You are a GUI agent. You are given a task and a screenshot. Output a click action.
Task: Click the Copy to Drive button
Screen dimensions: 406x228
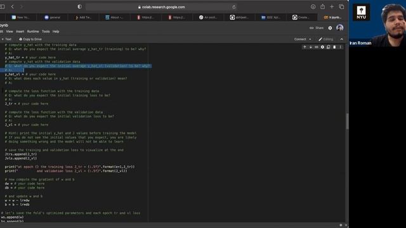(x=30, y=39)
